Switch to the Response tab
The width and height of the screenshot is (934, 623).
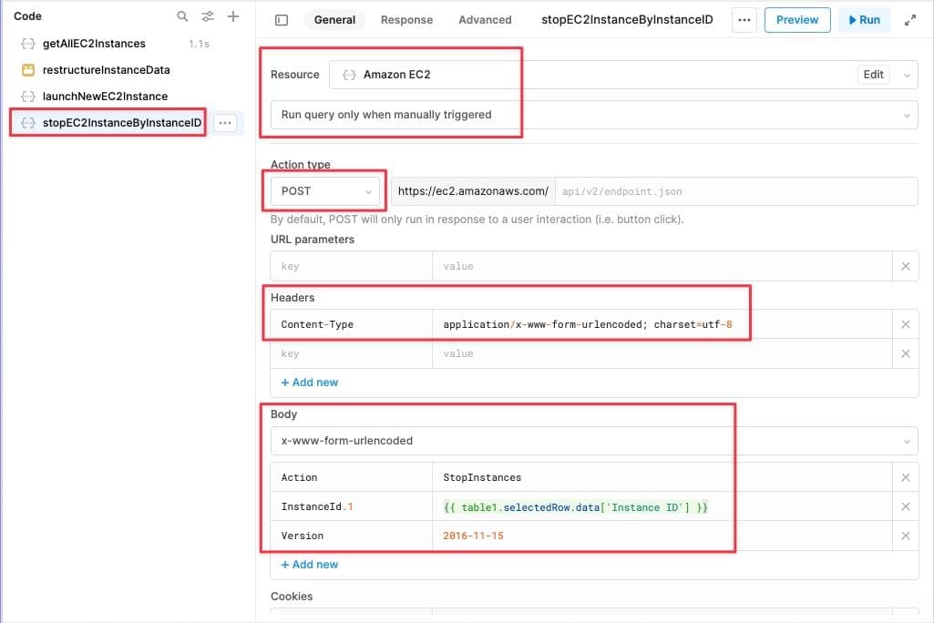click(406, 19)
